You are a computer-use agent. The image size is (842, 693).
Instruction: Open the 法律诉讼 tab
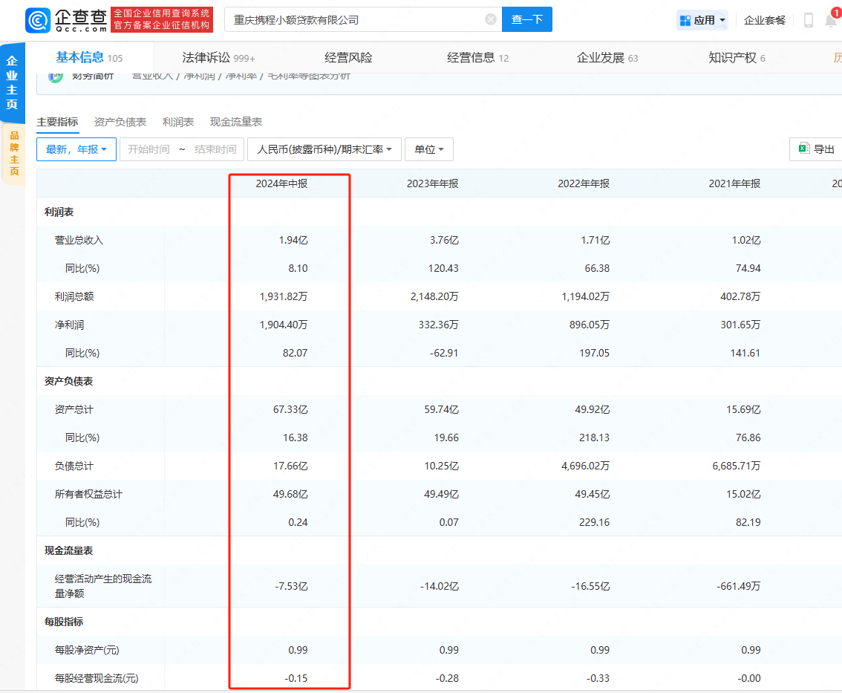point(218,58)
